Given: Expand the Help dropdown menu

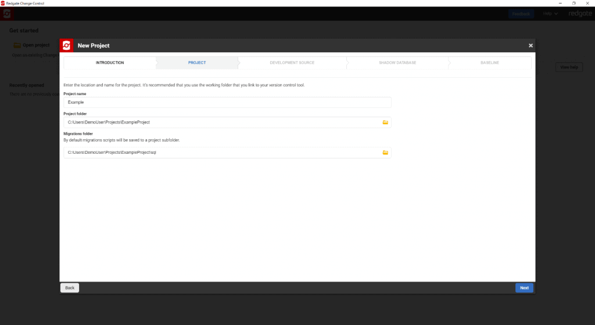Looking at the screenshot, I should tap(550, 13).
